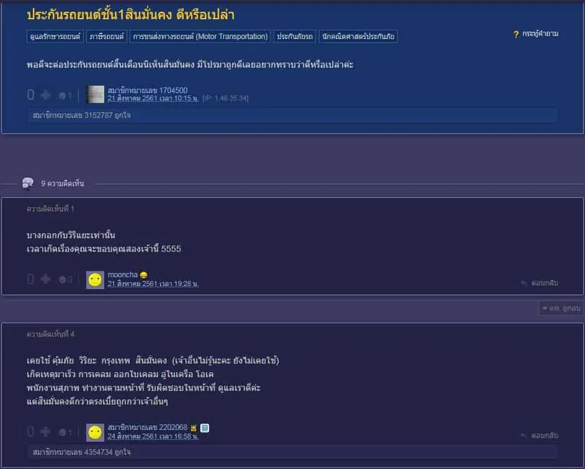Select the ดูแลรักษารถยนต์ tag

click(55, 37)
